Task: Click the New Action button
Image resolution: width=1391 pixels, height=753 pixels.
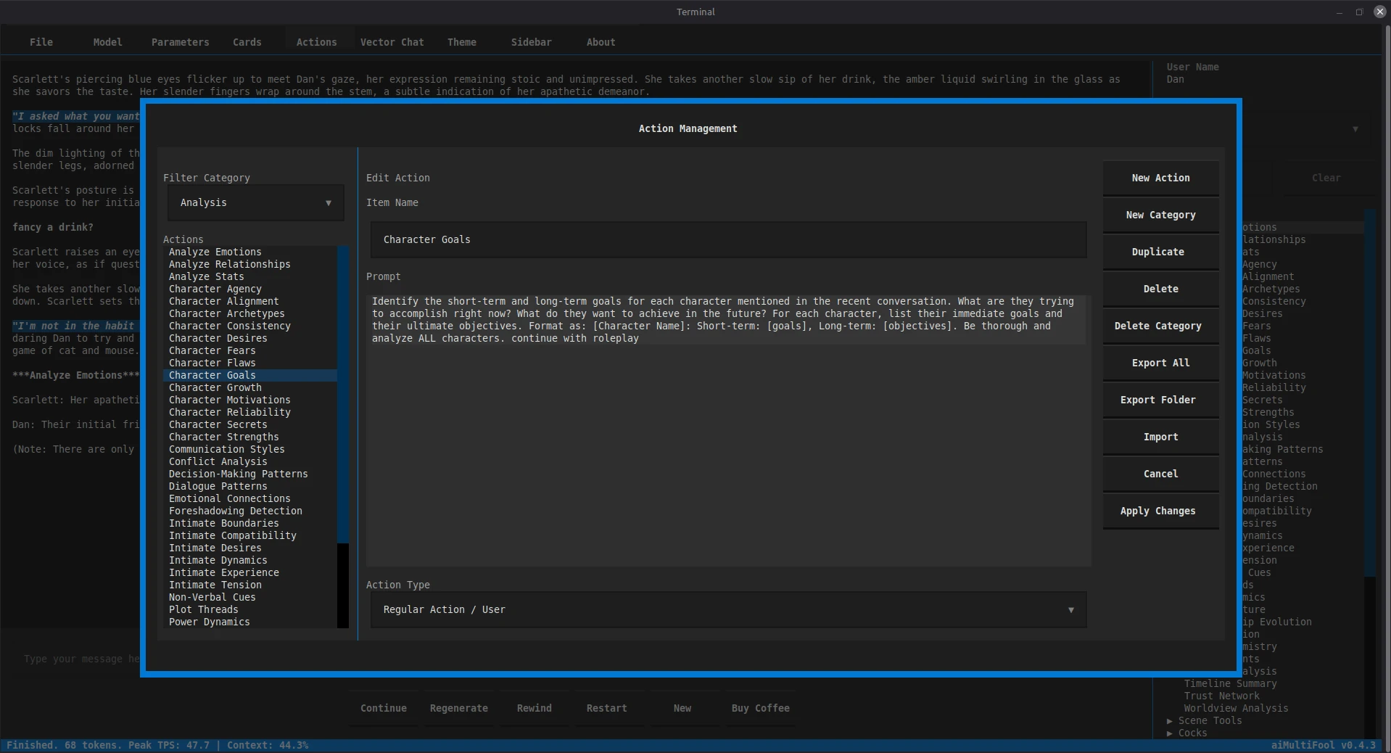Action: coord(1160,178)
